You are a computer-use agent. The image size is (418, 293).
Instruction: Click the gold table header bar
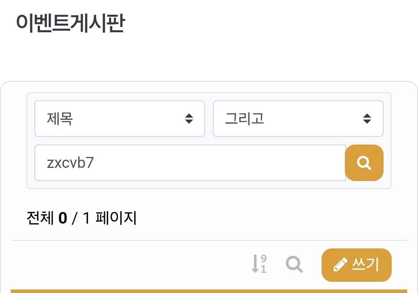tap(209, 291)
